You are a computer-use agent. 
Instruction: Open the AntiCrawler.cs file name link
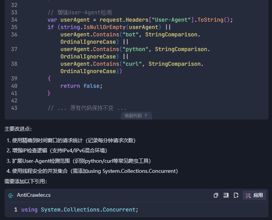pos(34,195)
